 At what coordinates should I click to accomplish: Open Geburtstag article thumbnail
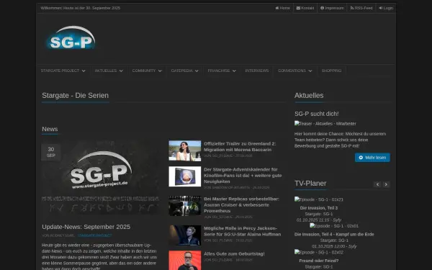(x=185, y=261)
